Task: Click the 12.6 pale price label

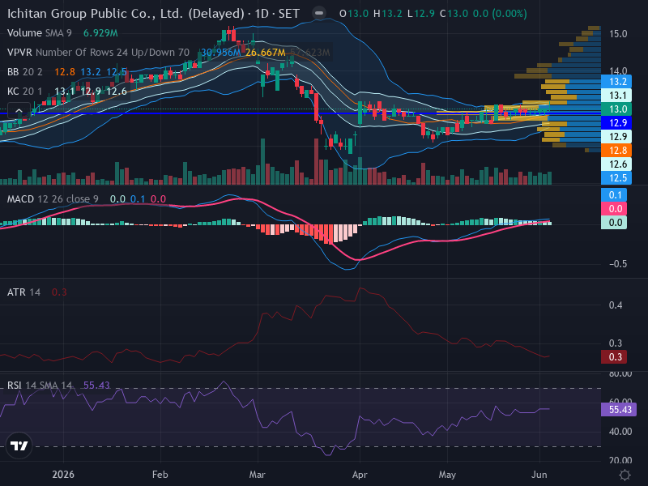Action: (616, 164)
